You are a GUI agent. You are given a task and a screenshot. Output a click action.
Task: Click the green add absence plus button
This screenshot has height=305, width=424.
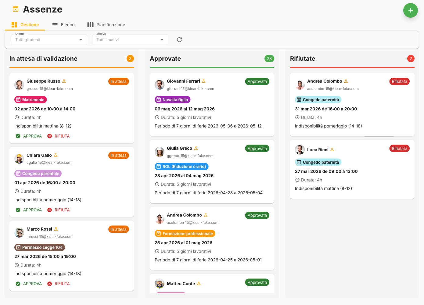pos(410,10)
